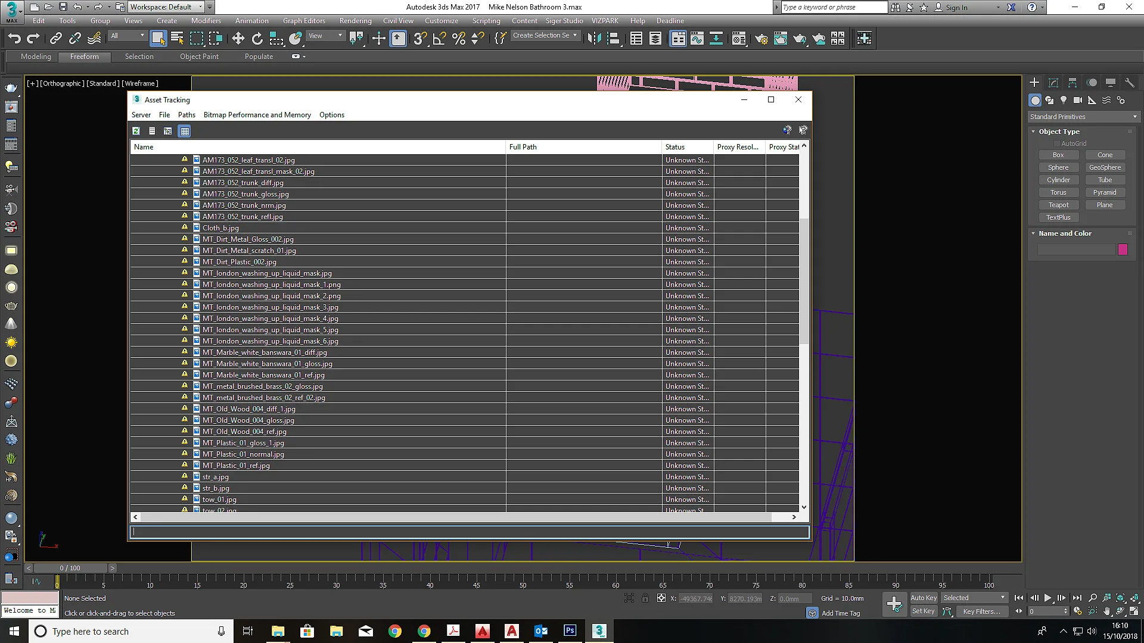The image size is (1144, 643).
Task: Switch Asset Tracking to table view icon
Action: 184,131
